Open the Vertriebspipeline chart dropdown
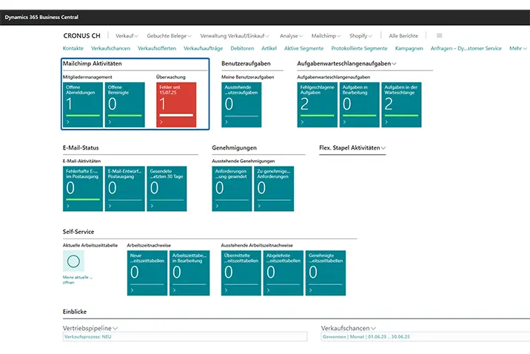 [x=90, y=328]
